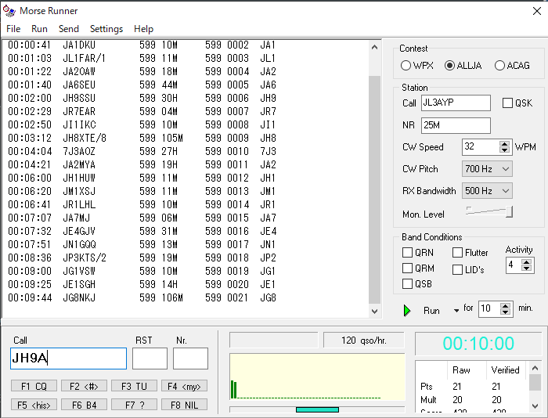Click the F4 <my> button
548x418 pixels.
point(184,386)
